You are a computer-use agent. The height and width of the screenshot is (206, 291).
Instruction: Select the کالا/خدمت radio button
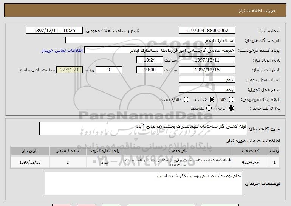(186, 100)
